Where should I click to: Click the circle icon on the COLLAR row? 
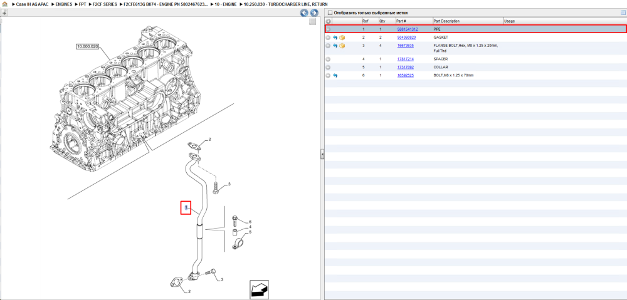click(x=328, y=67)
